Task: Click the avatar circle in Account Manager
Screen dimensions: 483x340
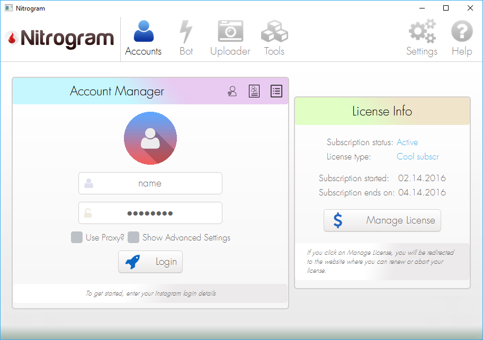Action: coord(150,138)
